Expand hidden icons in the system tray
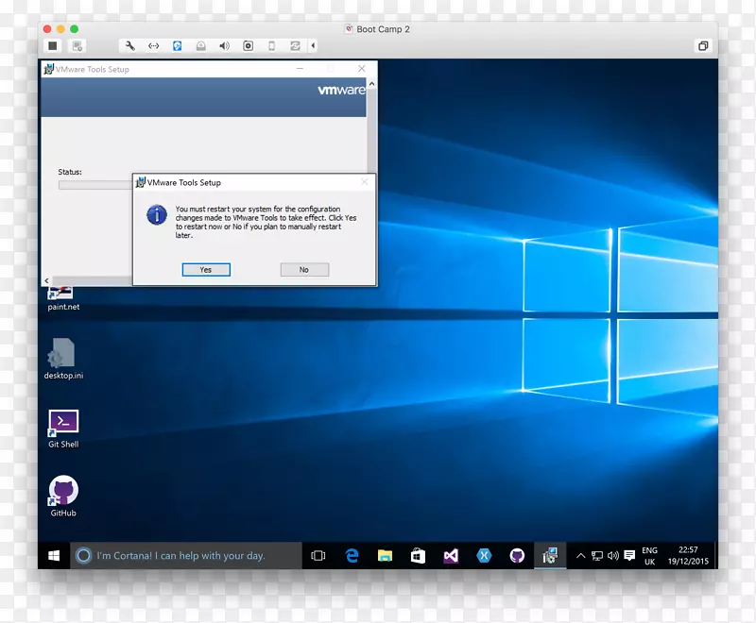Viewport: 756px width, 623px height. click(x=579, y=555)
